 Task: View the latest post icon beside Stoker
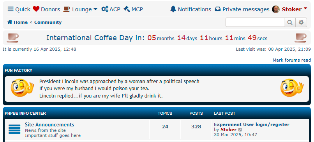(240, 130)
